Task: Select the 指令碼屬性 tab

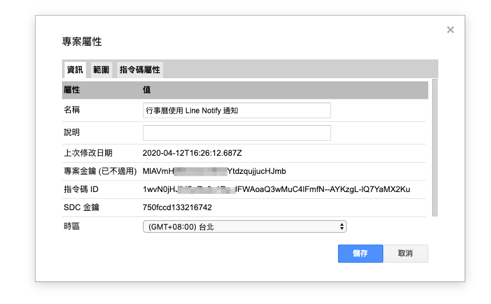Action: pyautogui.click(x=140, y=69)
